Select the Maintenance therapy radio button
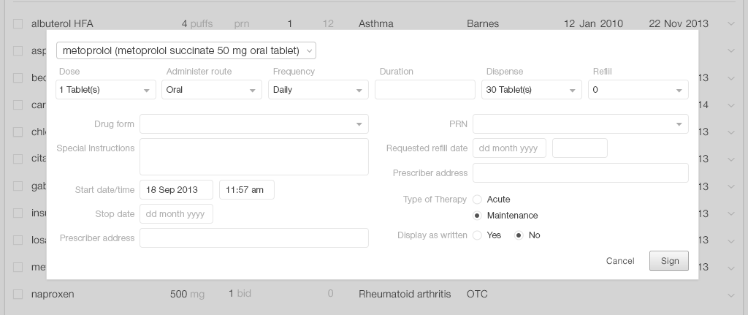This screenshot has width=748, height=315. pos(477,216)
